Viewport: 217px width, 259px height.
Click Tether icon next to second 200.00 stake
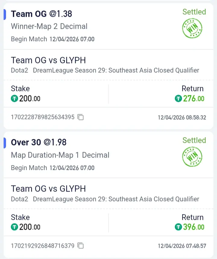click(14, 227)
